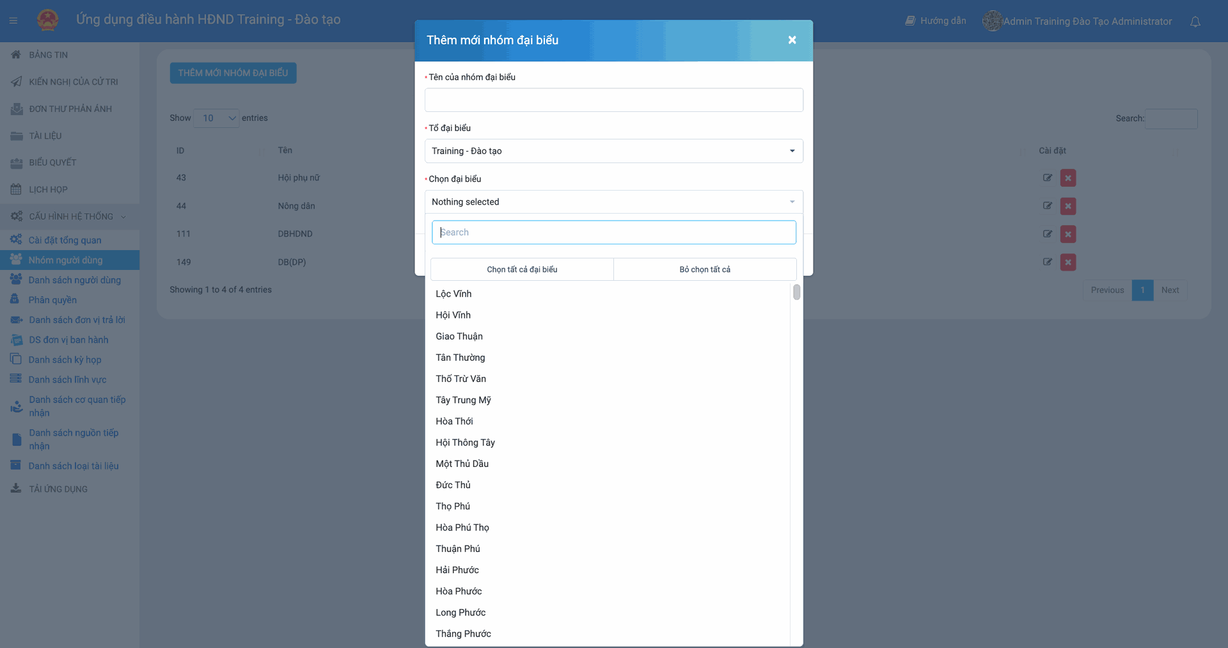This screenshot has width=1228, height=648.
Task: Open the Show entries count dropdown
Action: click(216, 118)
